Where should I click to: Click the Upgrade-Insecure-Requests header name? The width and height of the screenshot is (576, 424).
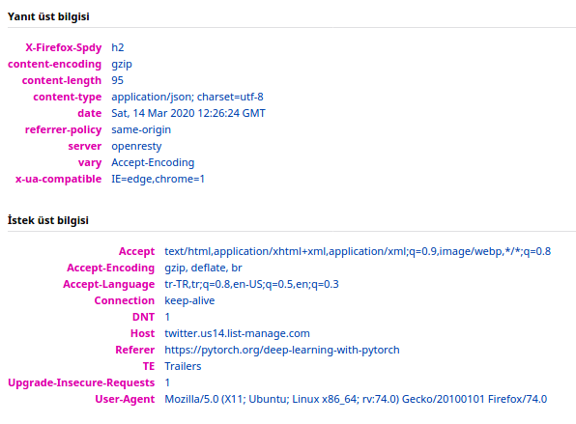click(x=81, y=382)
